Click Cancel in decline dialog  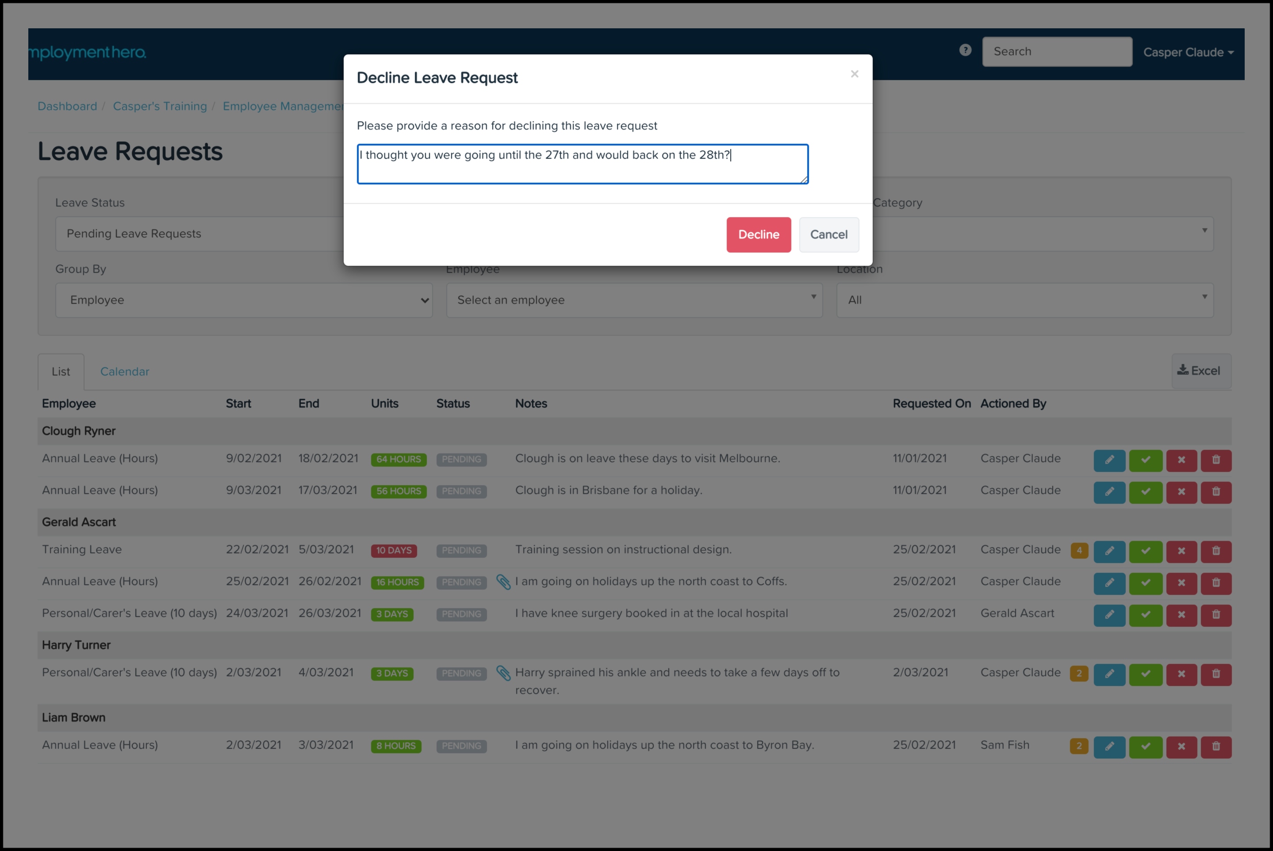tap(828, 234)
